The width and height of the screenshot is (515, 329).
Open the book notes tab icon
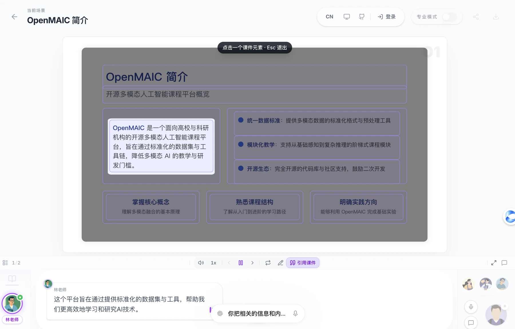12,278
